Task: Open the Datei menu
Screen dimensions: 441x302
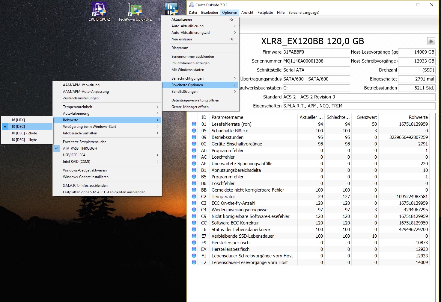Action: [193, 13]
